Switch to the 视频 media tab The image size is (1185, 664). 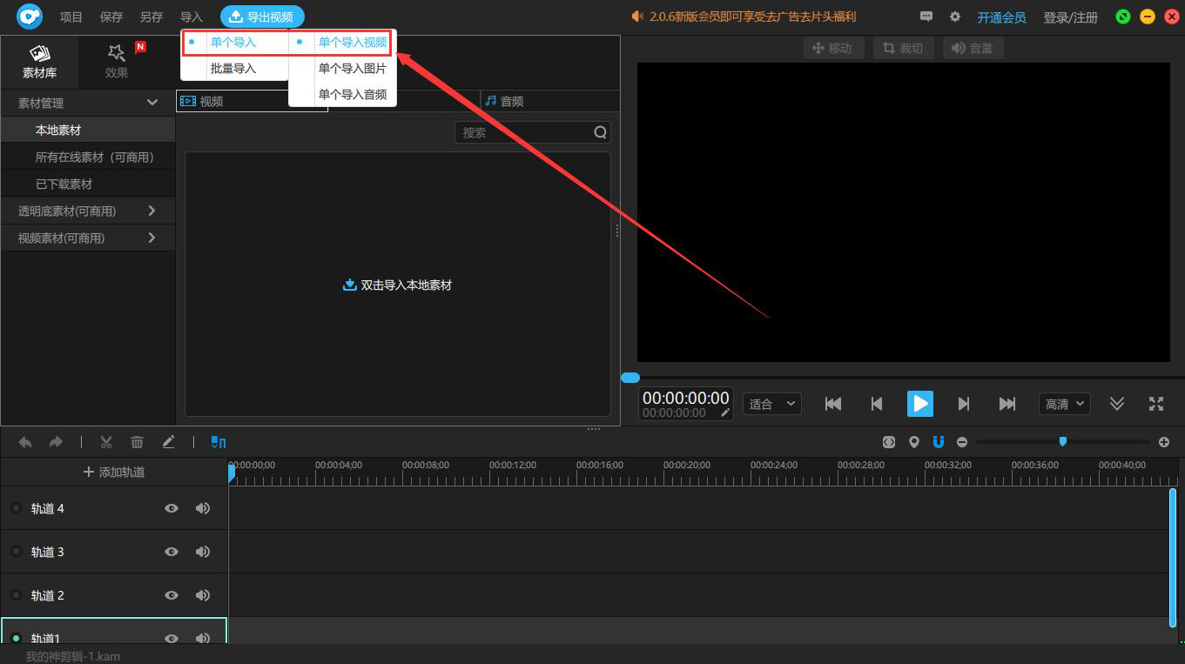coord(252,101)
